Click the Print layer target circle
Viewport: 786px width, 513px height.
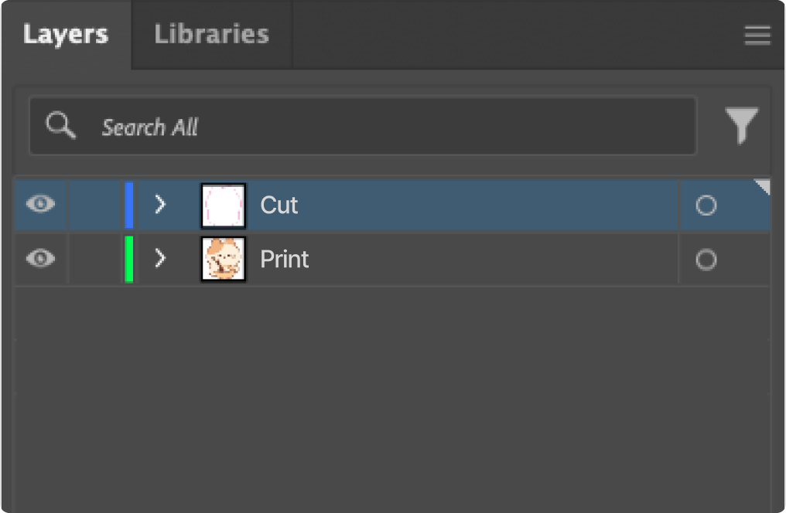tap(706, 260)
